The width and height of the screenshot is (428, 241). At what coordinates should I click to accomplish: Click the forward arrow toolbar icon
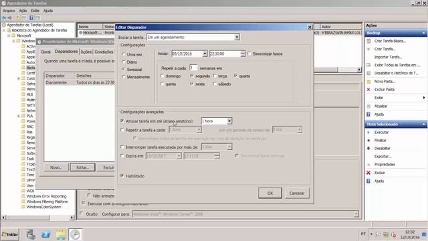tap(10, 18)
